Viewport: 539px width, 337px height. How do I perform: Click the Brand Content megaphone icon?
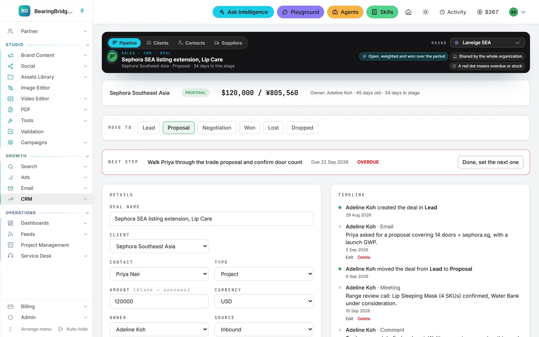11,55
